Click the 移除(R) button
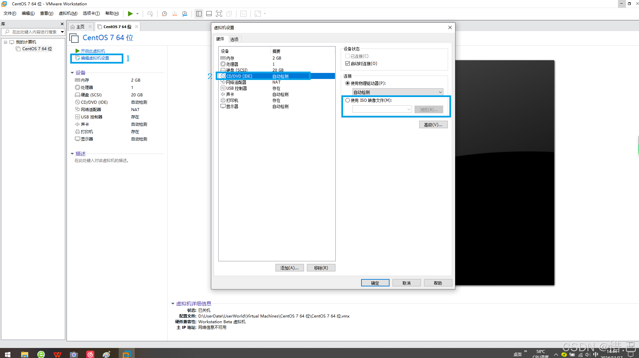Screen dimensions: 639x358 (321, 268)
